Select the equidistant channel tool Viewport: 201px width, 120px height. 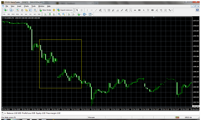pyautogui.click(x=100, y=10)
